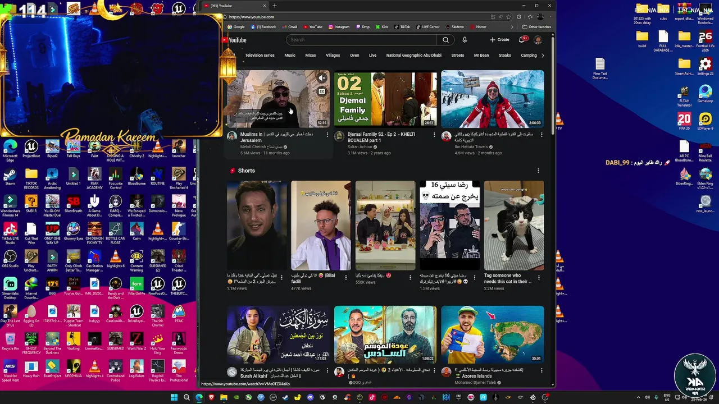719x404 pixels.
Task: Open Discord from the taskbar
Action: pos(310,397)
